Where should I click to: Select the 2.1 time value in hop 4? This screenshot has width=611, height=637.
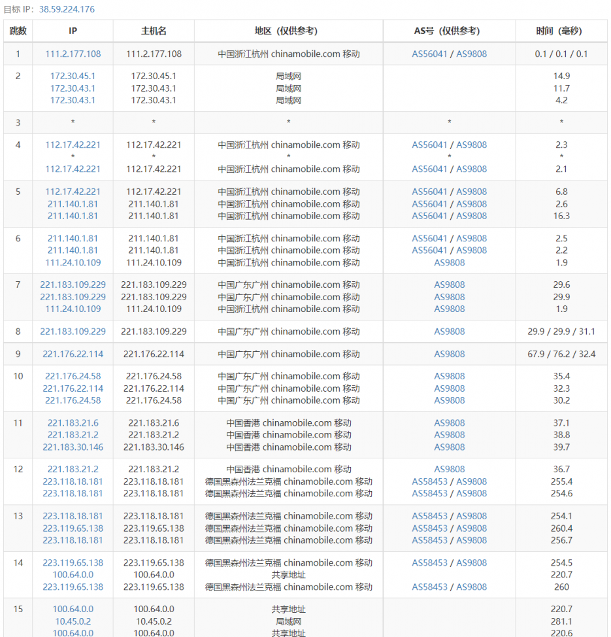click(x=561, y=169)
